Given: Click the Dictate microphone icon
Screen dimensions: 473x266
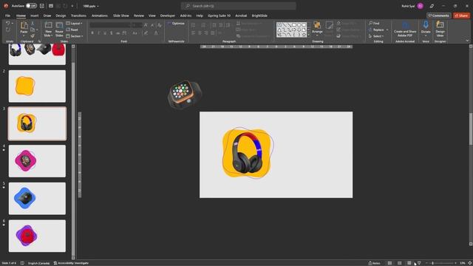Looking at the screenshot, I should pyautogui.click(x=426, y=24).
